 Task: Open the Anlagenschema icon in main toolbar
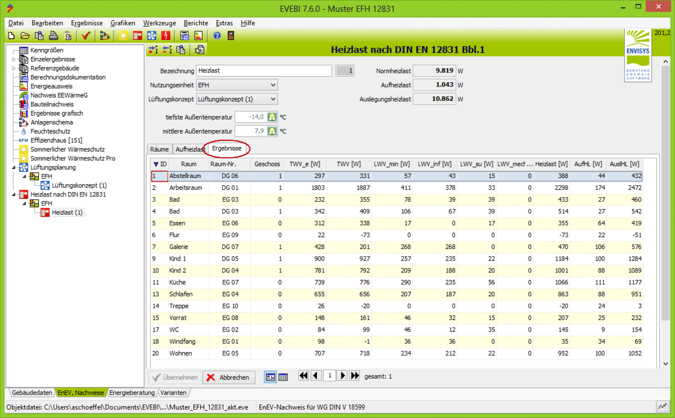[104, 35]
